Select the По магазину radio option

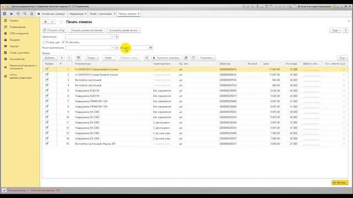[63, 42]
